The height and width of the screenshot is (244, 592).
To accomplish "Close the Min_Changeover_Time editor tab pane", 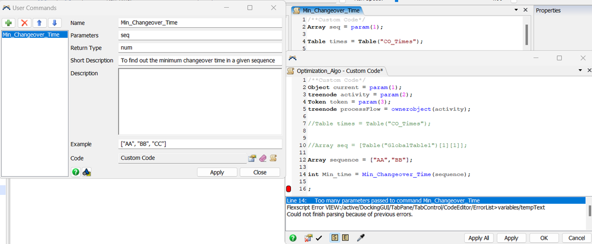I will [x=525, y=10].
